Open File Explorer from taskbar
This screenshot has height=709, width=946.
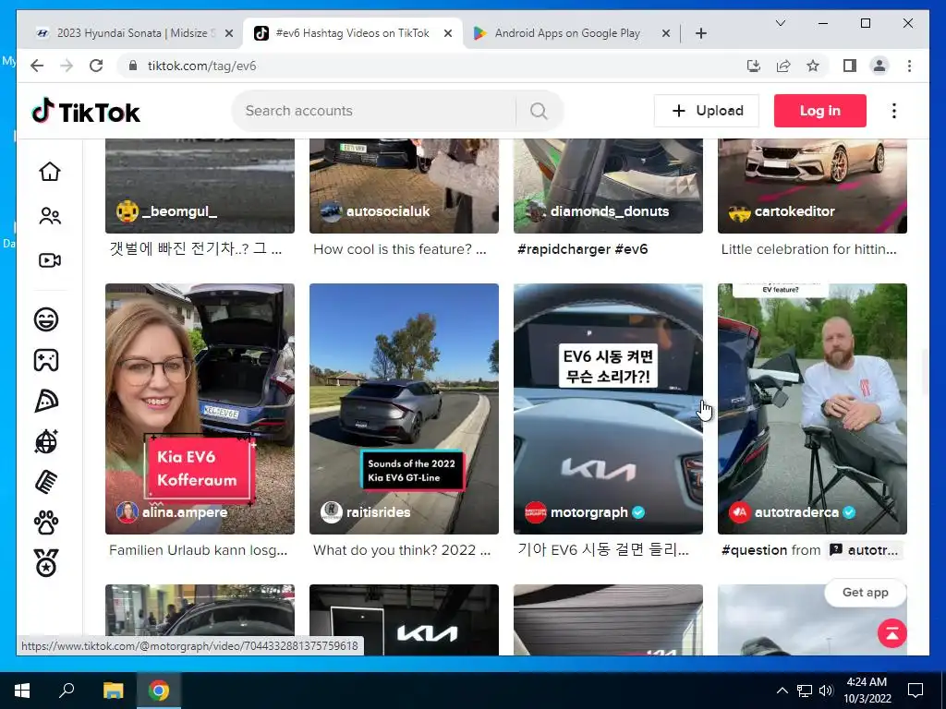pyautogui.click(x=113, y=691)
